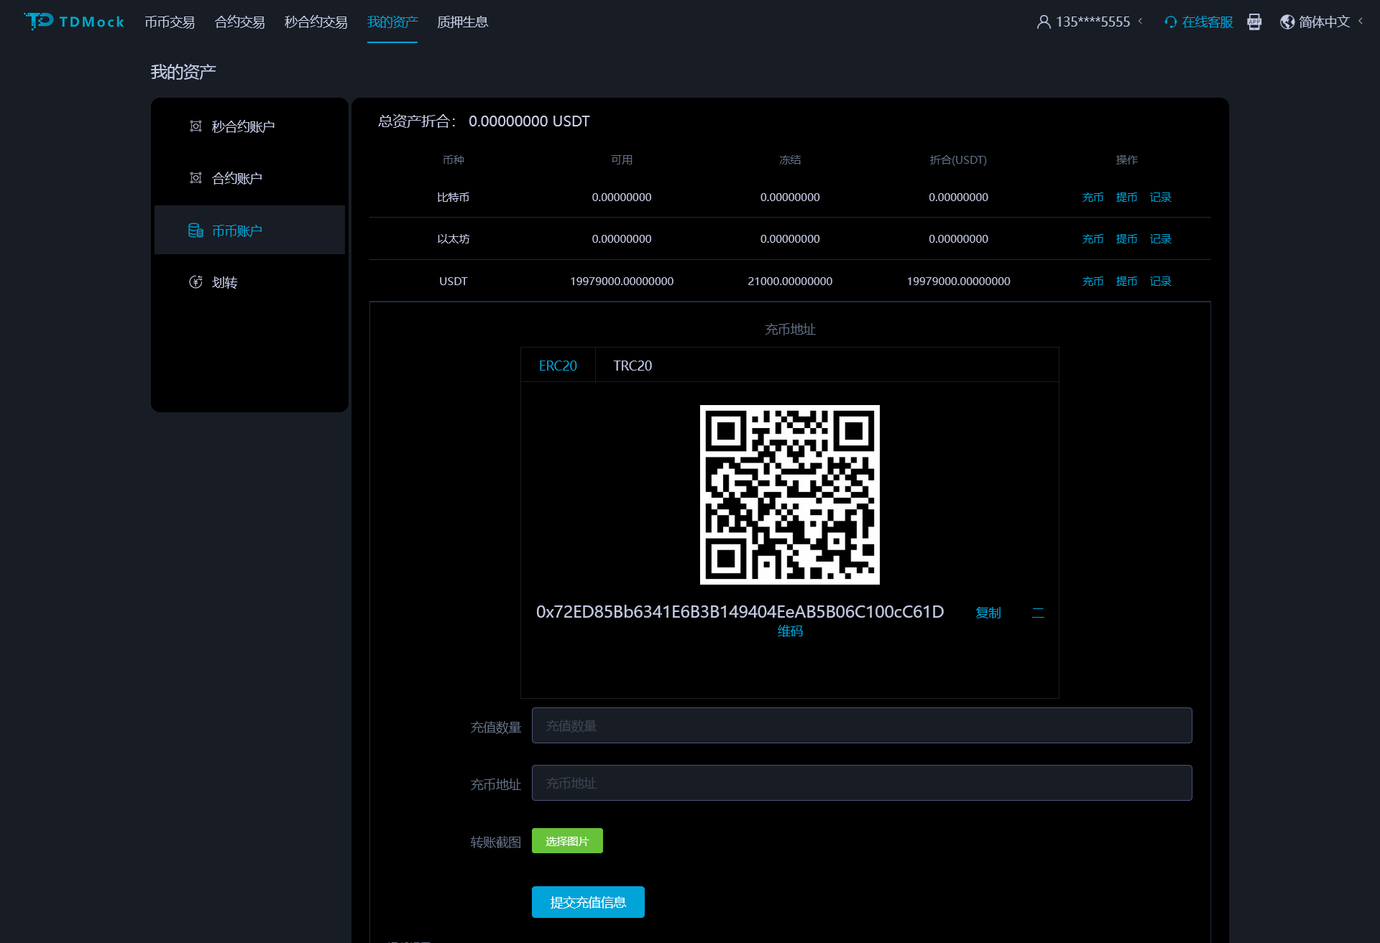Open the APP download icon

pyautogui.click(x=1254, y=22)
